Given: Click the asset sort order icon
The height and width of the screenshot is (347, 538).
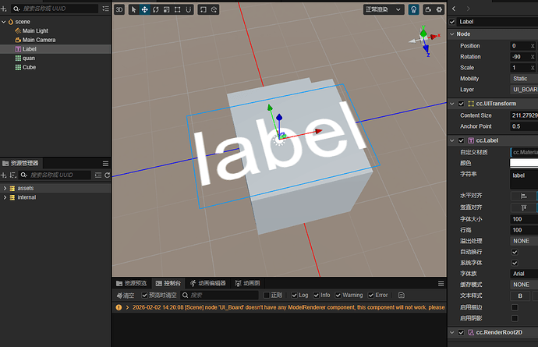Looking at the screenshot, I should click(13, 175).
